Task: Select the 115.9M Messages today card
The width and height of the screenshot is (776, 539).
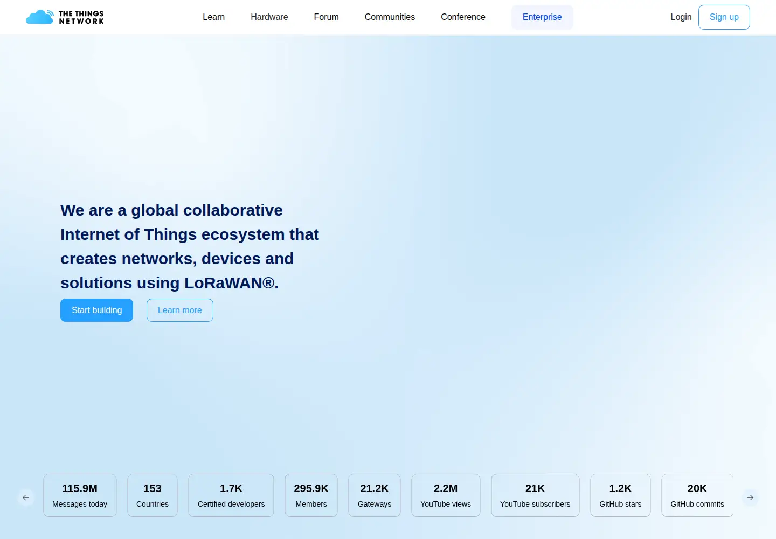Action: coord(80,495)
